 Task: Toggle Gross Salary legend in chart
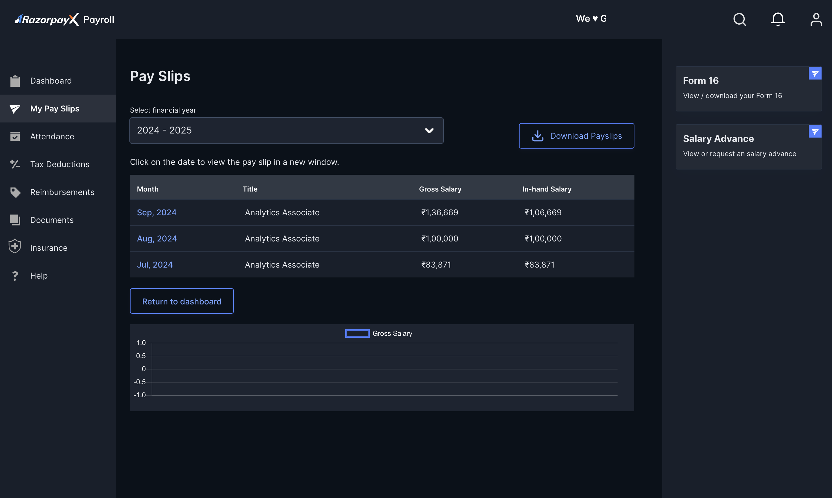(x=379, y=333)
